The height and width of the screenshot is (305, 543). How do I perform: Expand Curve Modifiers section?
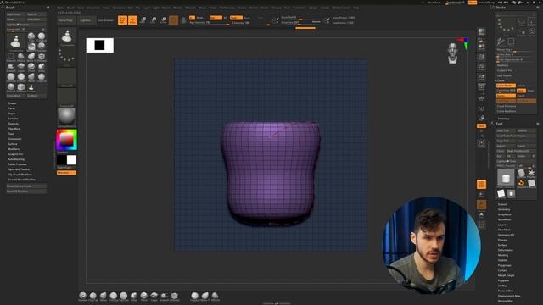tap(507, 111)
